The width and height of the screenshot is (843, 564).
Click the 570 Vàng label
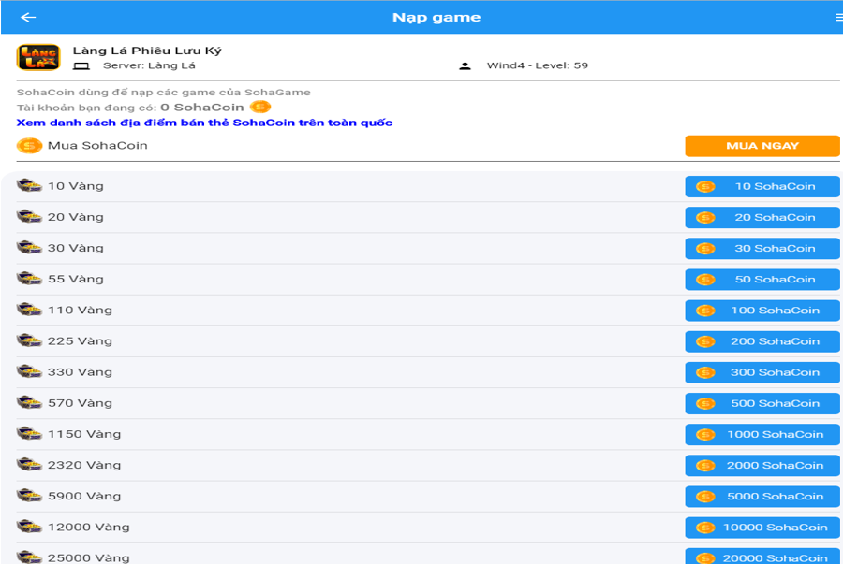coord(80,403)
